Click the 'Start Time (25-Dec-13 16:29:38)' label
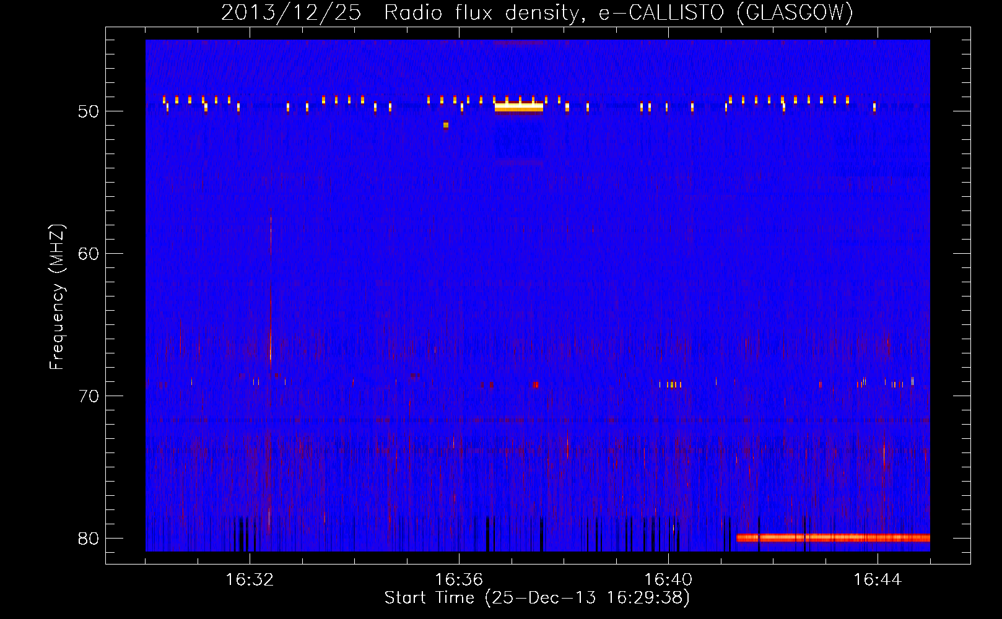 (x=537, y=597)
